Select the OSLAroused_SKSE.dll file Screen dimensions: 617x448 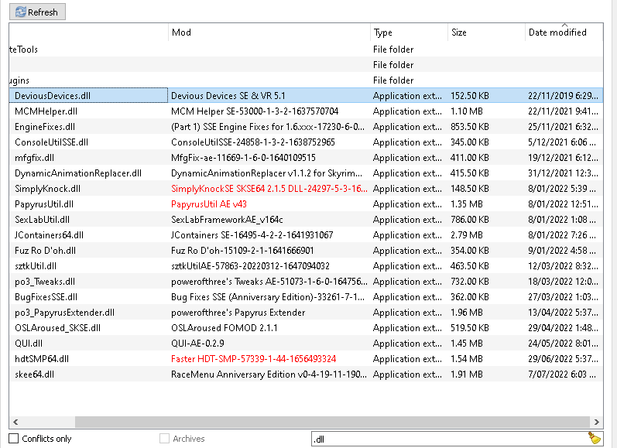point(58,328)
